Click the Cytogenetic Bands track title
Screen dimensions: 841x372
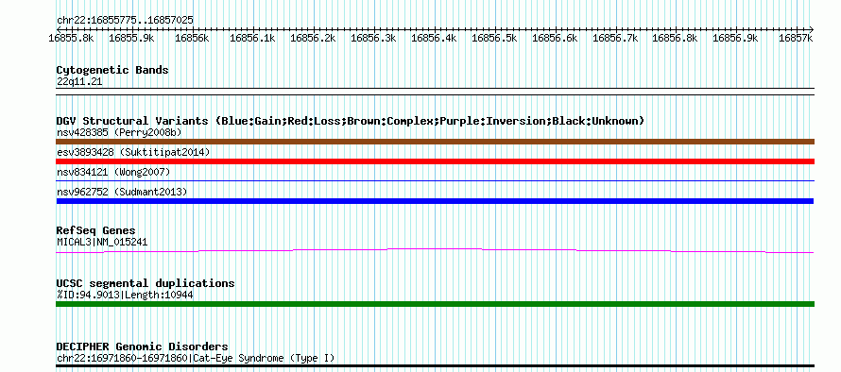112,70
